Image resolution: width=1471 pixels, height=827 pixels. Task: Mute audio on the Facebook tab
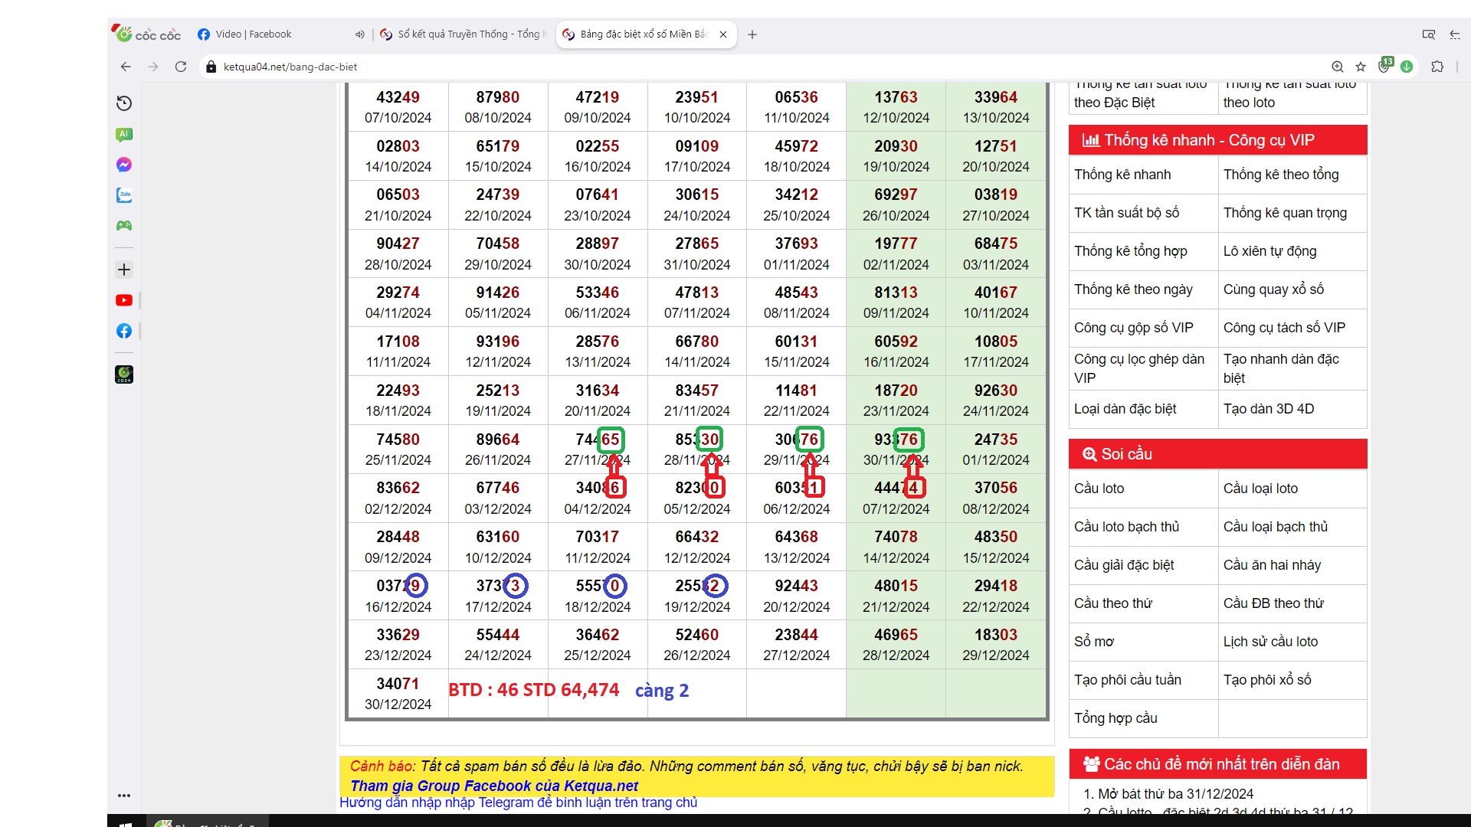[360, 34]
